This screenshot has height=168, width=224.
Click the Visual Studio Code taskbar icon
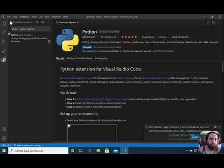pos(124,151)
